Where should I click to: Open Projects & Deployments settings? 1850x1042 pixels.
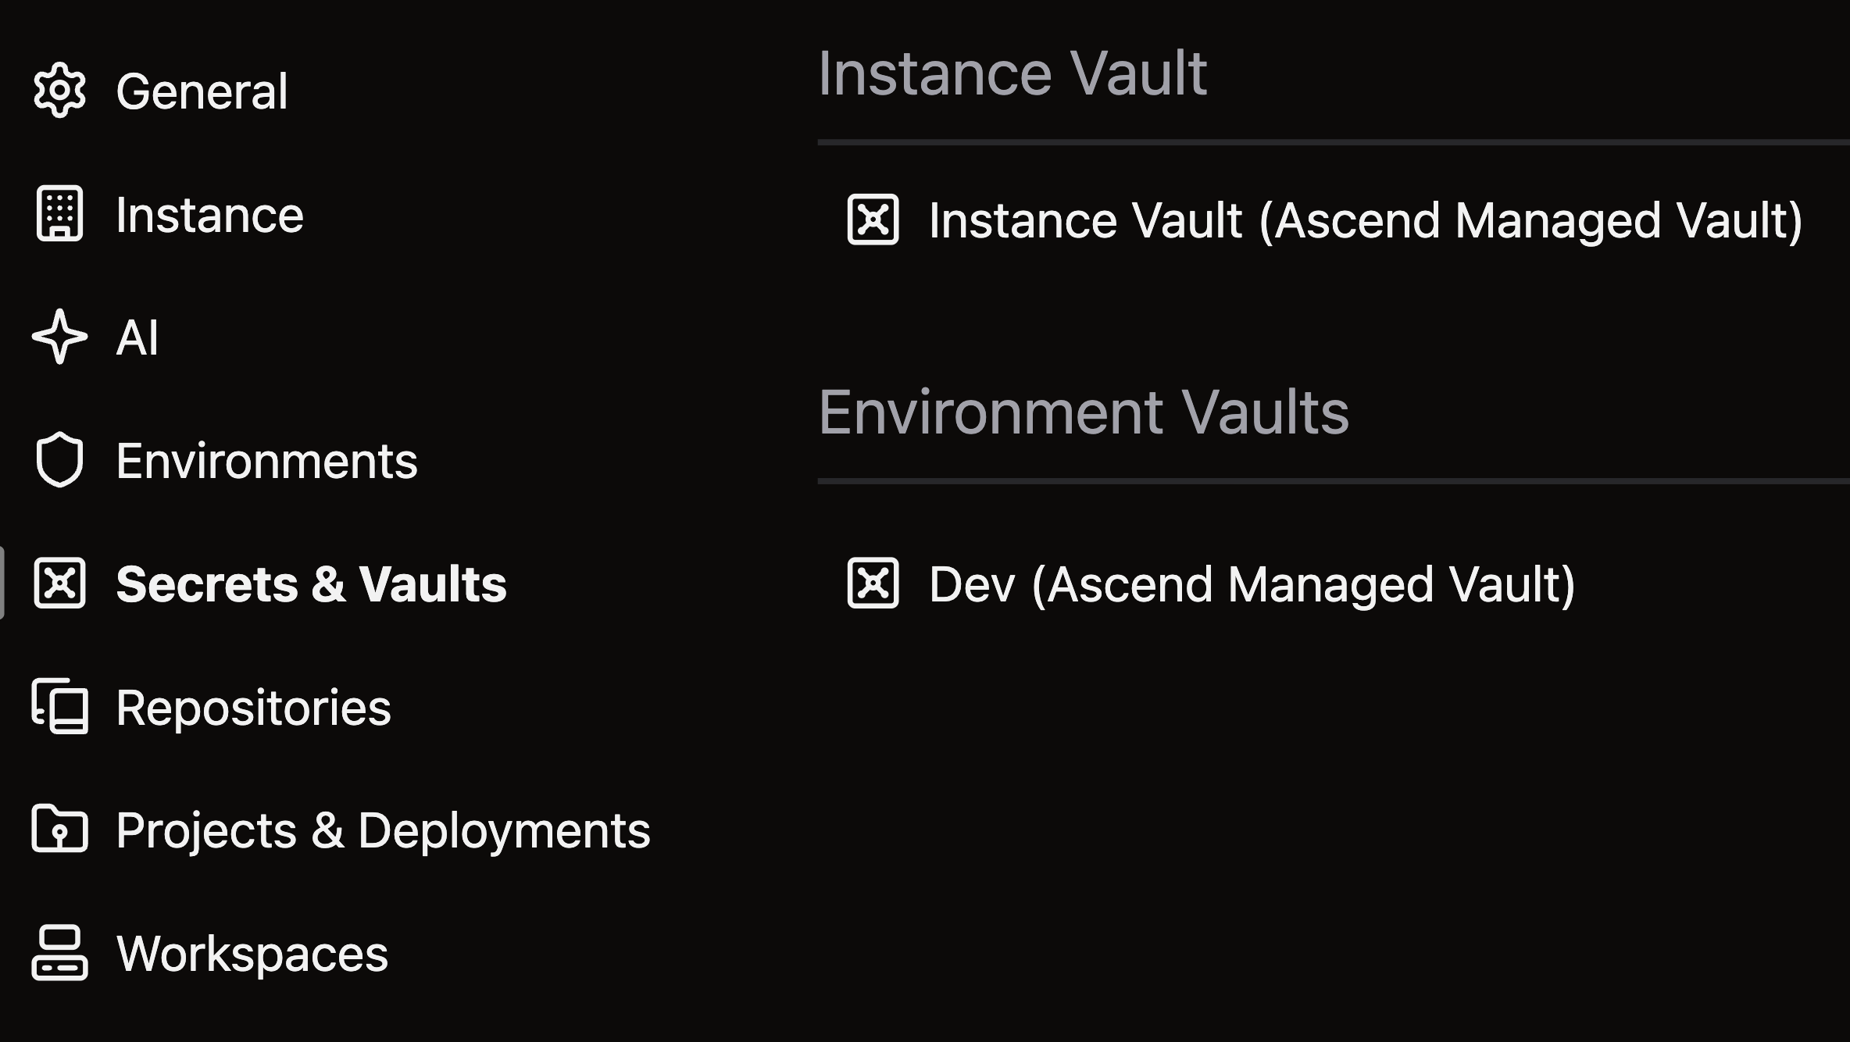[383, 830]
